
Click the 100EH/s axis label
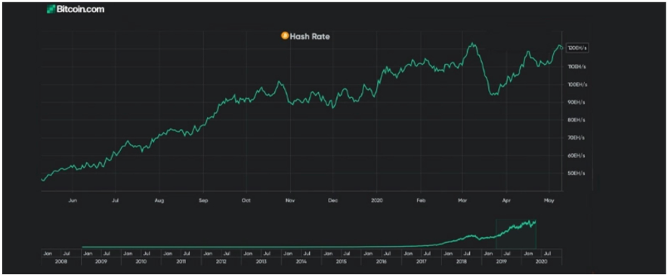577,85
